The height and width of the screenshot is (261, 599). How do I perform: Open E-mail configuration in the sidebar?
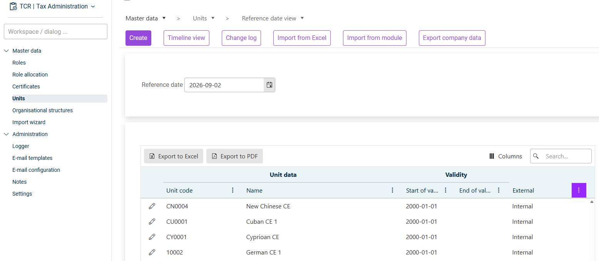click(x=36, y=170)
